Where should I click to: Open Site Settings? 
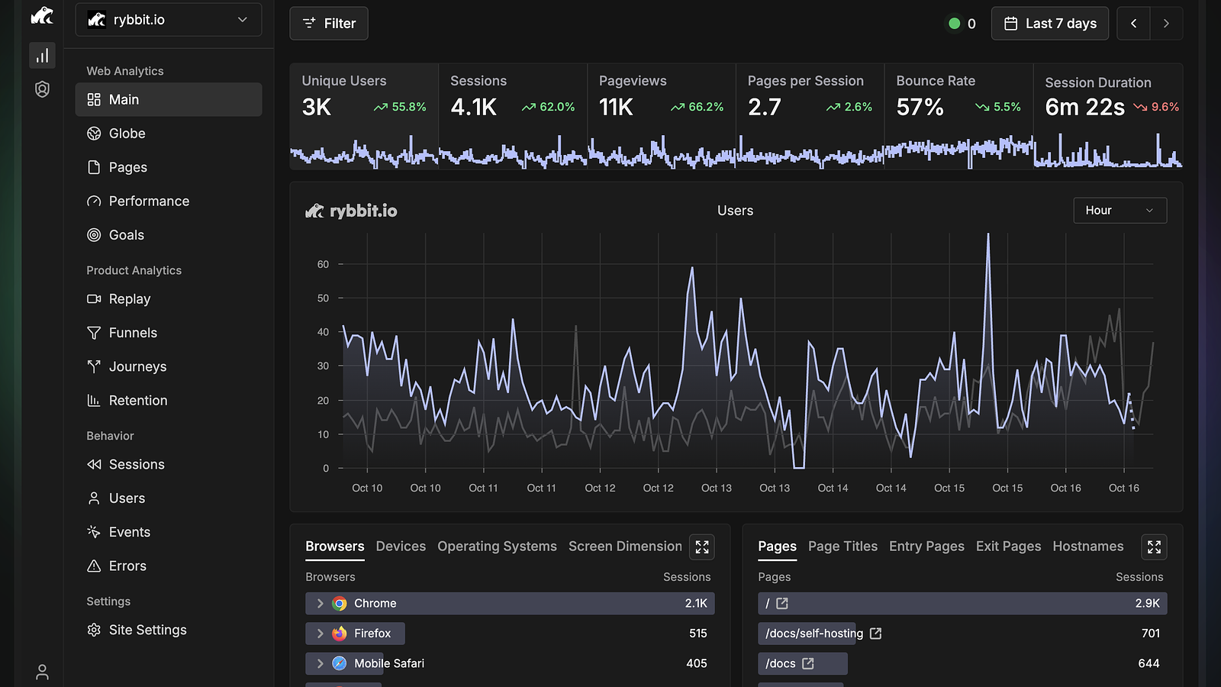tap(168, 630)
